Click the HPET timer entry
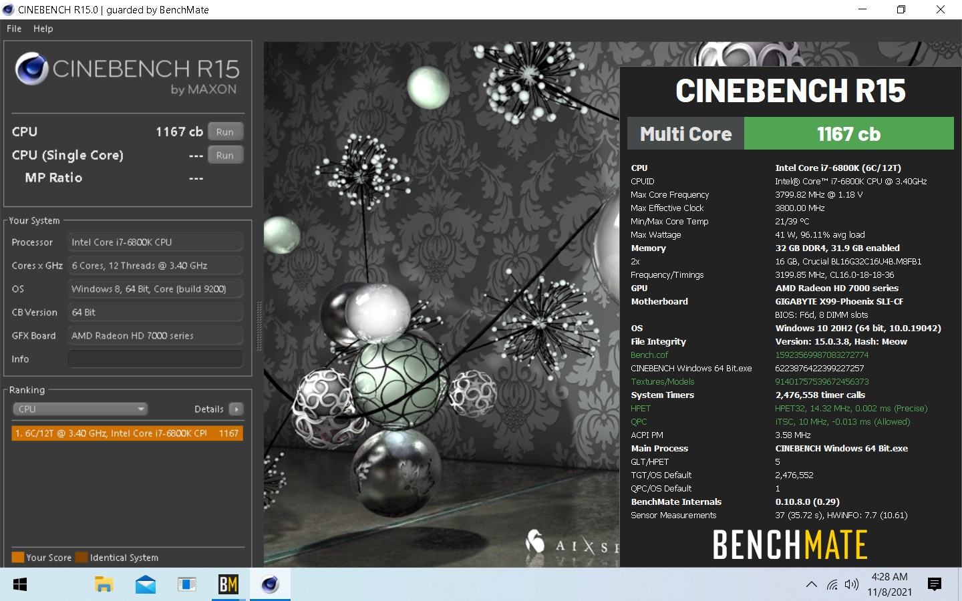The width and height of the screenshot is (962, 601). [x=641, y=409]
